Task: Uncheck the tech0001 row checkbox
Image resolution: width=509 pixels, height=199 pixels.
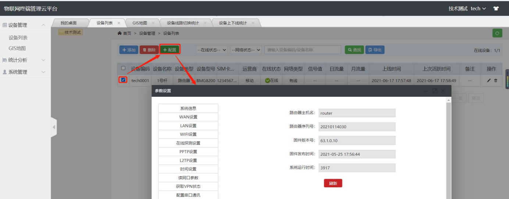Action: 123,80
